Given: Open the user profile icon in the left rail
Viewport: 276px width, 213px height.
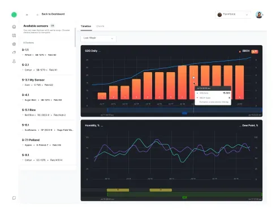Looking at the screenshot, I should [14, 61].
